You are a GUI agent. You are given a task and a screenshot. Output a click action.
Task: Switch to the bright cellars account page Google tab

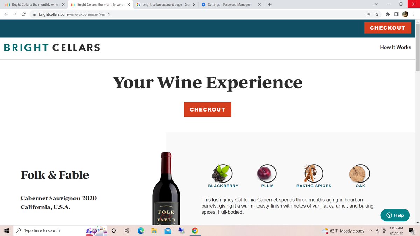coord(164,5)
